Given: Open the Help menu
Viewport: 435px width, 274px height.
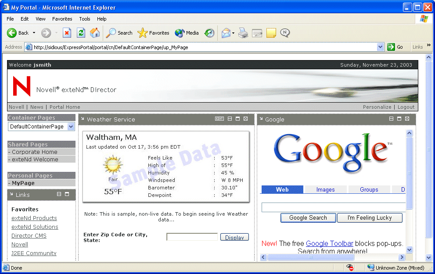Looking at the screenshot, I should 101,19.
